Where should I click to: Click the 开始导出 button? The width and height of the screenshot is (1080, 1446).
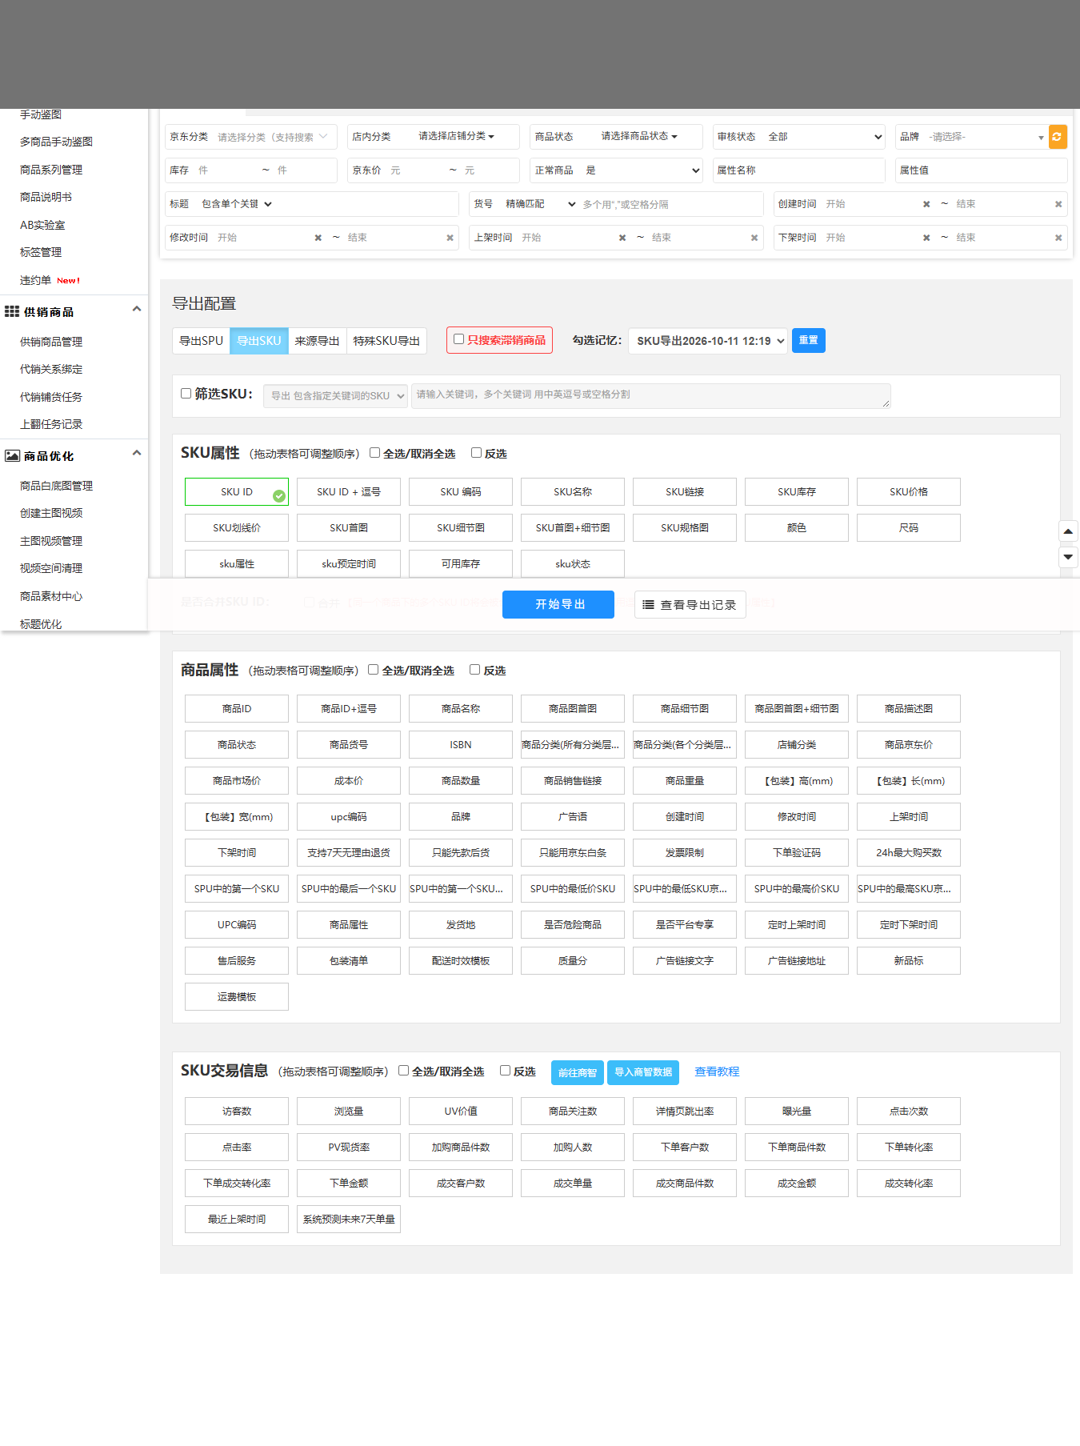[558, 605]
